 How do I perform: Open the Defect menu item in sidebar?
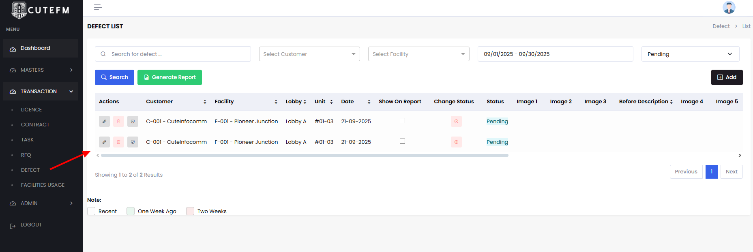coord(30,170)
